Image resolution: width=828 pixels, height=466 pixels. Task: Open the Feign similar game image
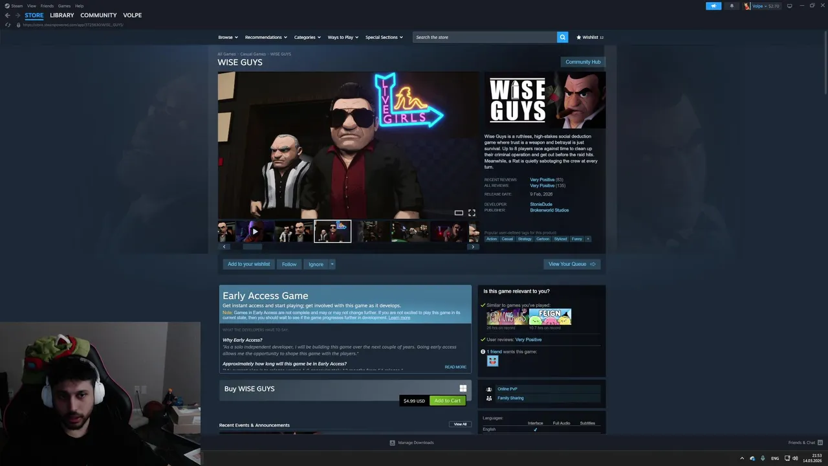click(550, 317)
